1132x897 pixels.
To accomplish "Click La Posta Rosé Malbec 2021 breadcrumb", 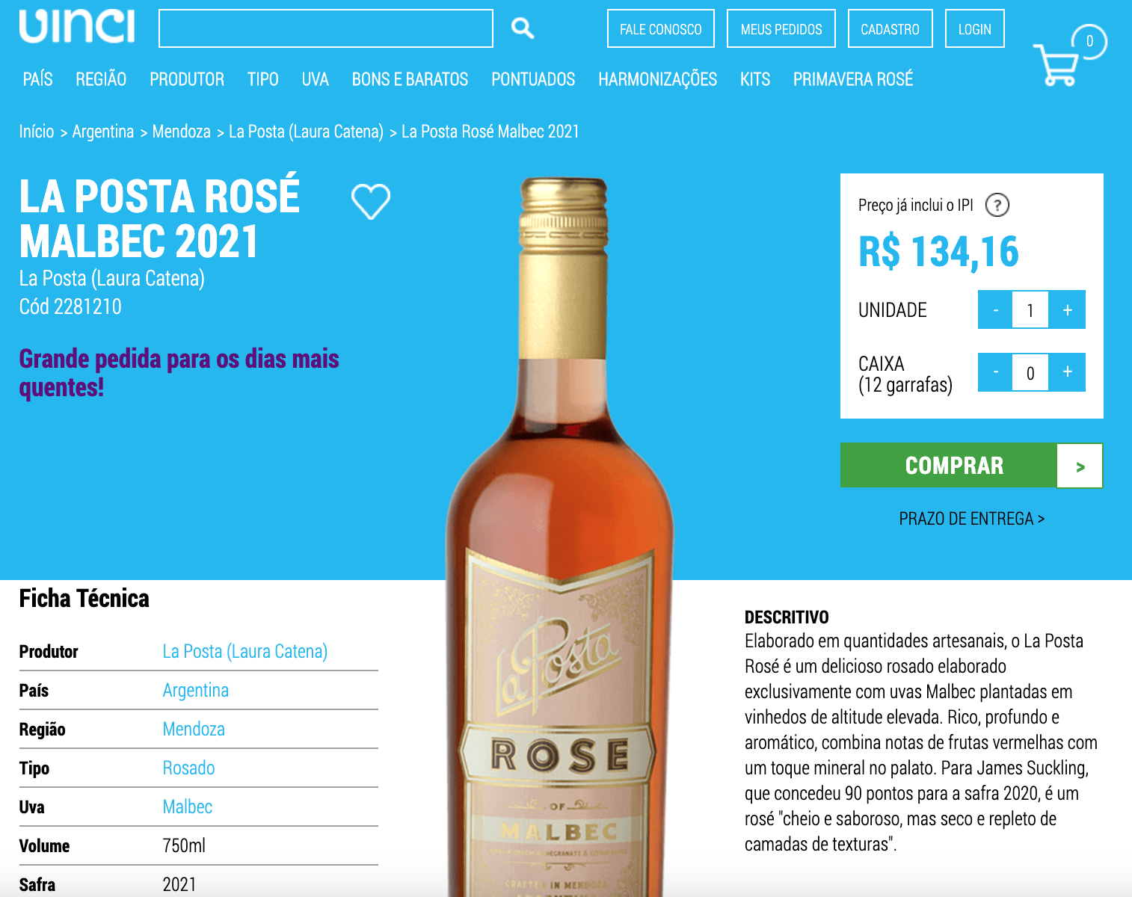I will pos(490,132).
